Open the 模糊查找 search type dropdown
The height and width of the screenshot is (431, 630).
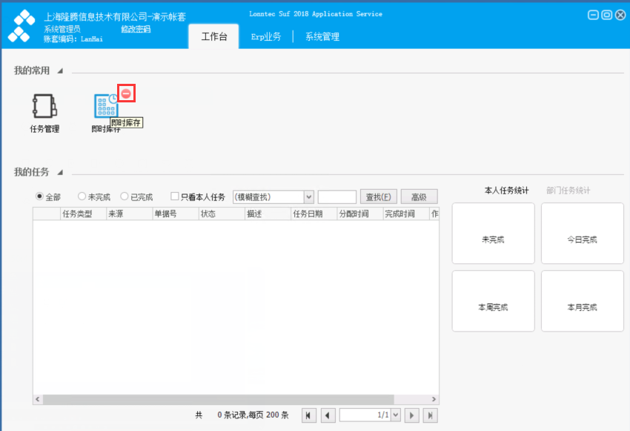(x=308, y=197)
